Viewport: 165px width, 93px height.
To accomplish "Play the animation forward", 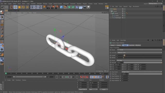I will point(67,77).
